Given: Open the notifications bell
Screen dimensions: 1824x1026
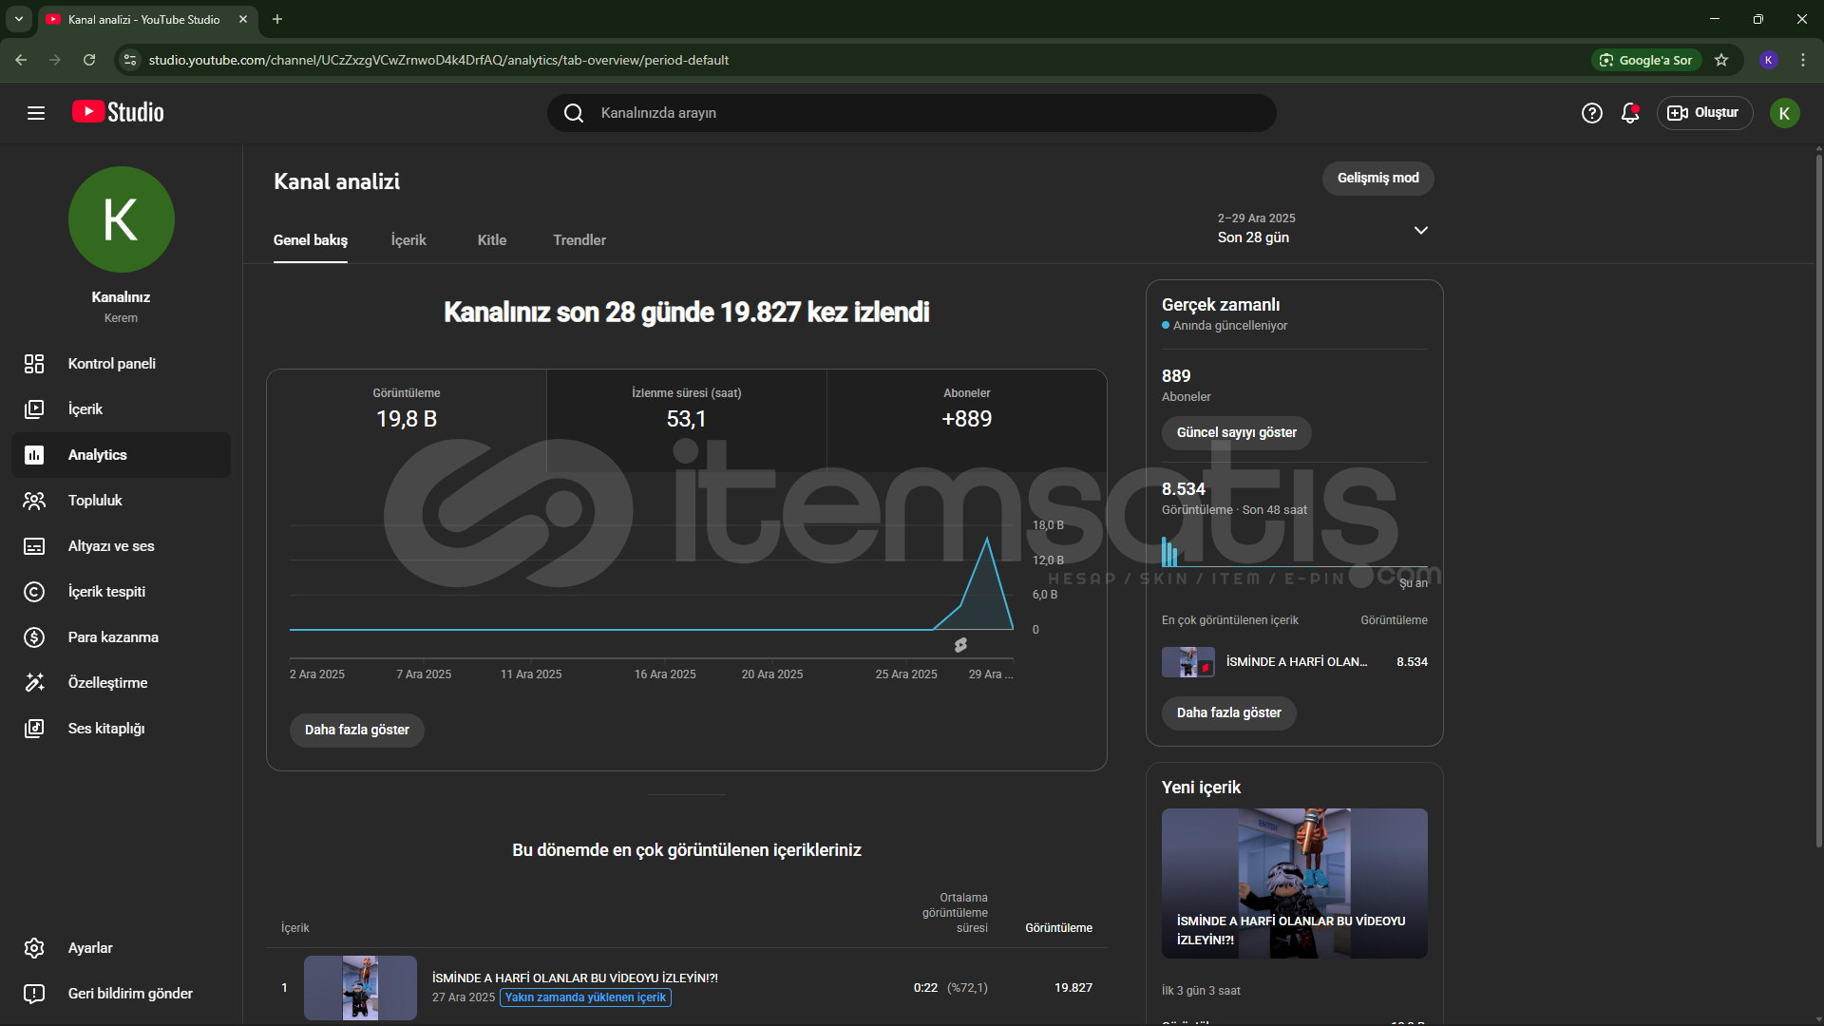Looking at the screenshot, I should [1630, 113].
